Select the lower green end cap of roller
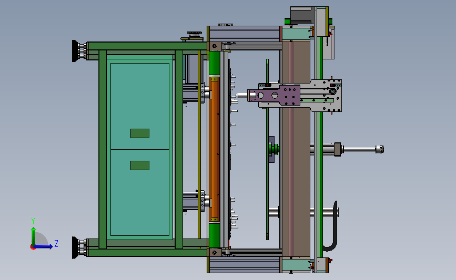 tap(215, 235)
